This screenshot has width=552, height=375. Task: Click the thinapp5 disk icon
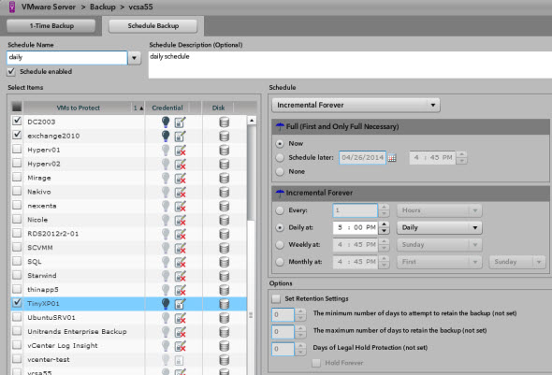pyautogui.click(x=225, y=290)
